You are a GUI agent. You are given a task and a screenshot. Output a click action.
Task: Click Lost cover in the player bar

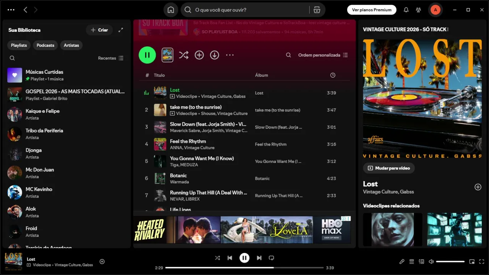pos(13,262)
